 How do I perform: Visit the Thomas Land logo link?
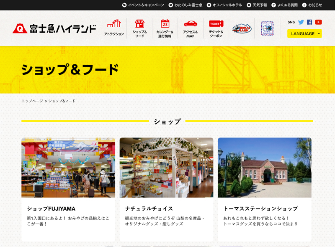coord(242,28)
